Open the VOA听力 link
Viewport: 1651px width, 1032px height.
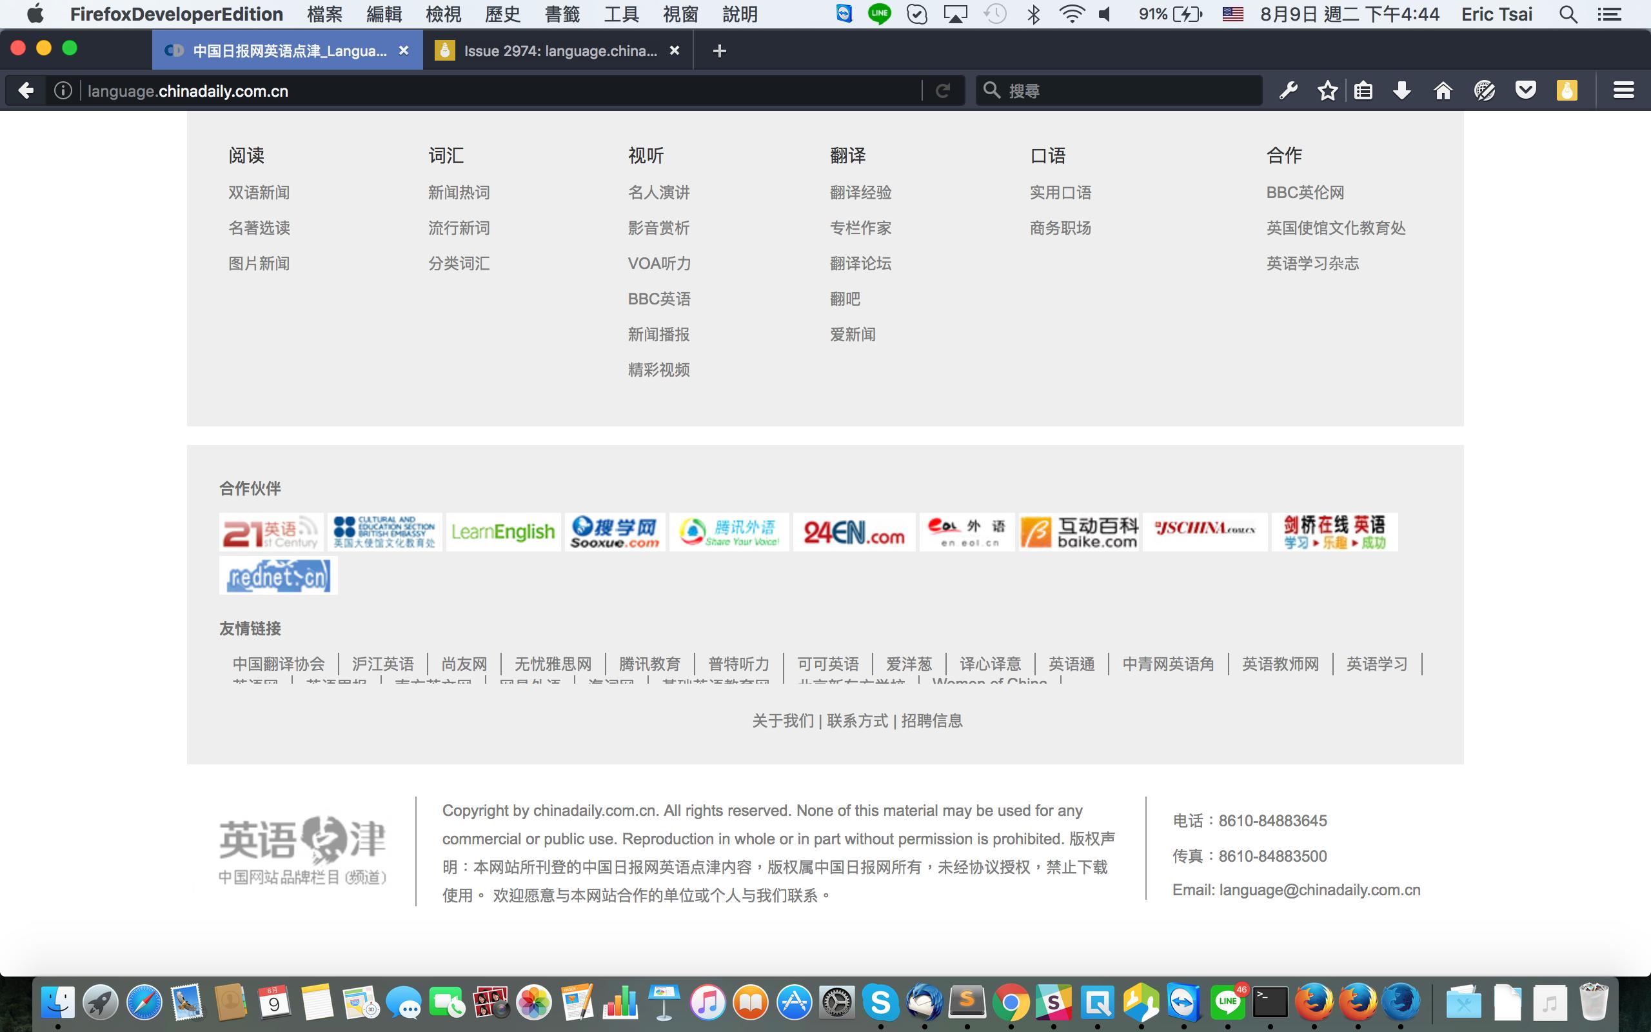pyautogui.click(x=660, y=263)
